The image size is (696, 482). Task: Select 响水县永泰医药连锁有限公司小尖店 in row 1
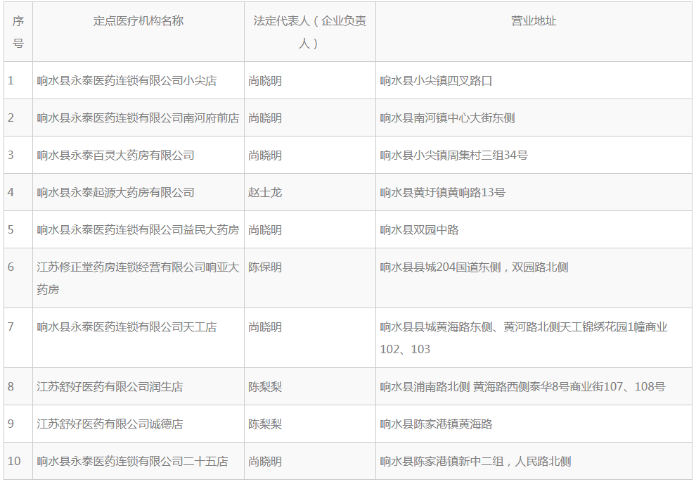click(x=127, y=81)
